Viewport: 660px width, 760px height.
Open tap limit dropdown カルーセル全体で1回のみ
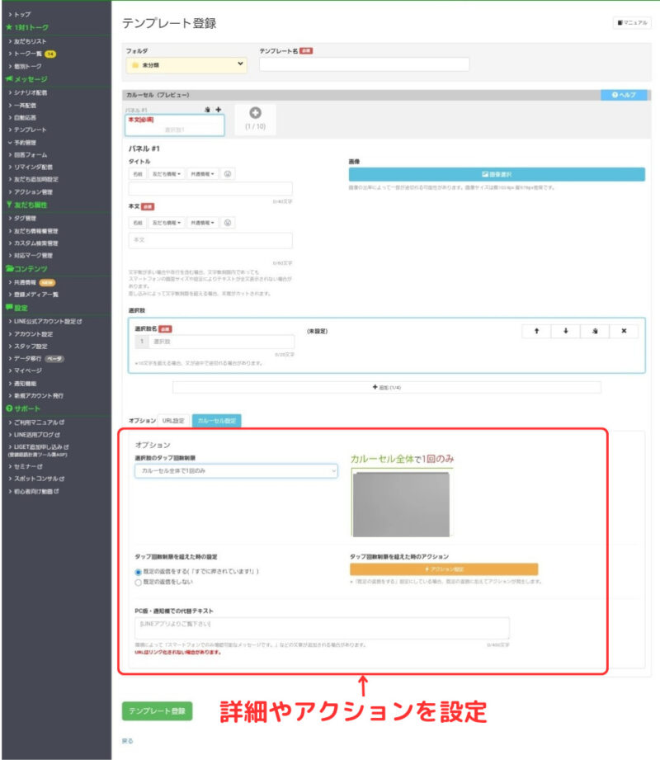point(236,471)
